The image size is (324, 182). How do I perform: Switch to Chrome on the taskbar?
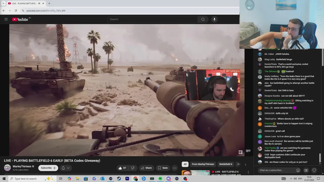pyautogui.click(x=135, y=179)
